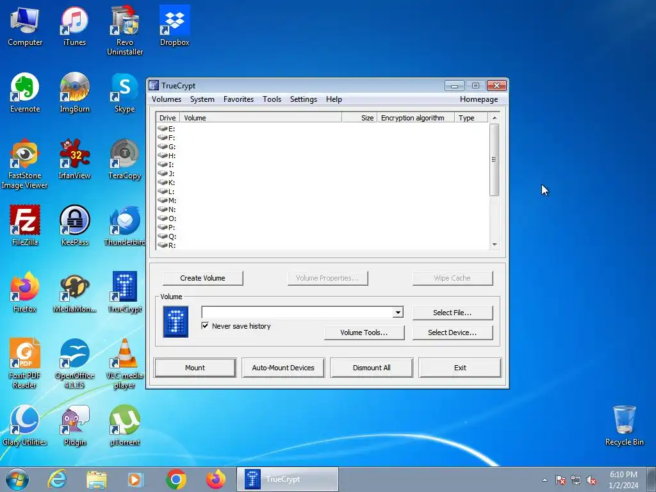Open the Settings menu
This screenshot has height=492, width=656.
point(303,99)
